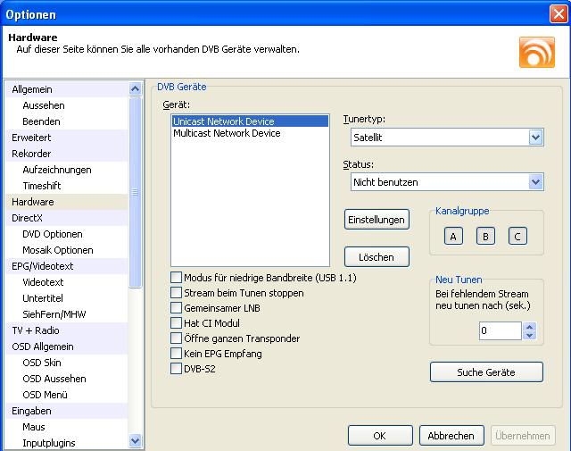
Task: Click the Einstellungen button
Action: click(377, 219)
